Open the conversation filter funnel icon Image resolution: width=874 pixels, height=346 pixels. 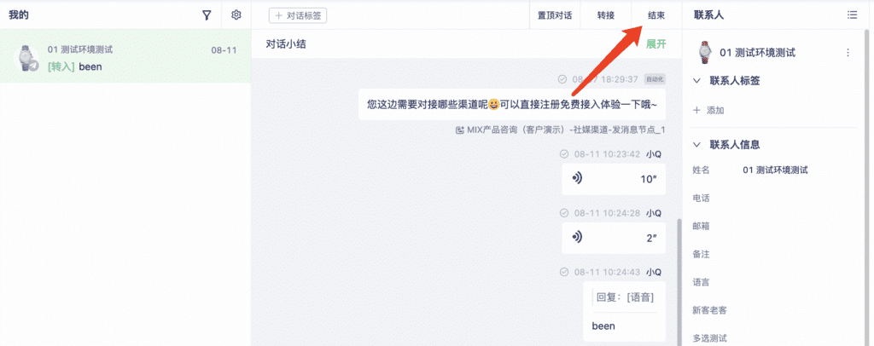point(207,15)
